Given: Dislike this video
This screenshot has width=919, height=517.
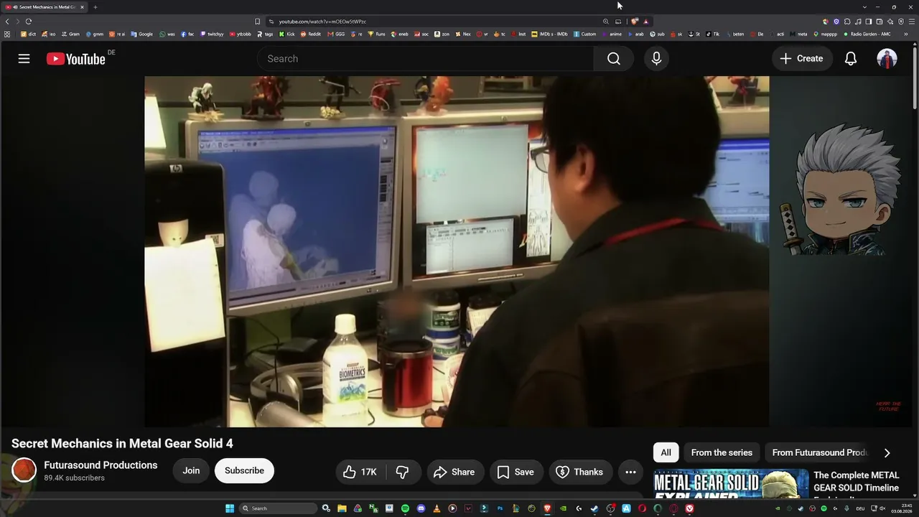Looking at the screenshot, I should (x=403, y=472).
